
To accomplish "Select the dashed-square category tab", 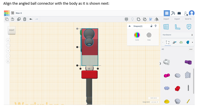I will pos(168,42).
